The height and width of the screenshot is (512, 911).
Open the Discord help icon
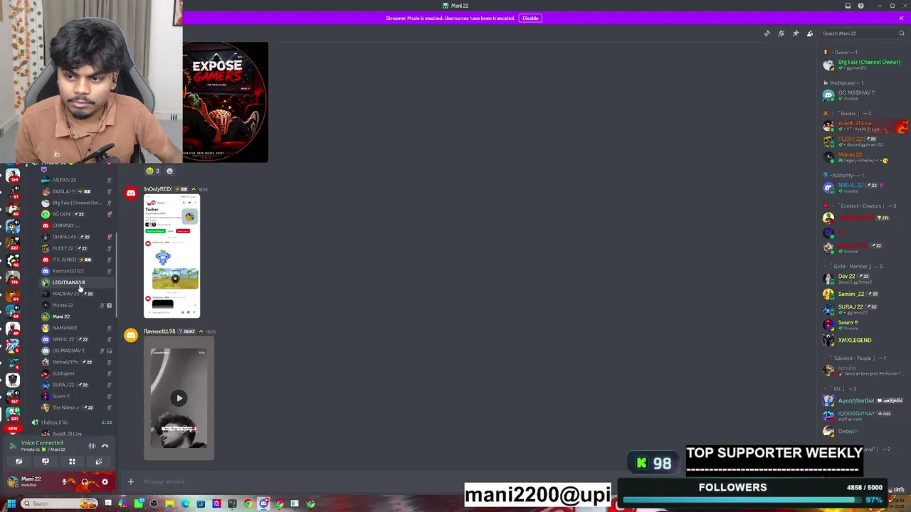pyautogui.click(x=860, y=6)
